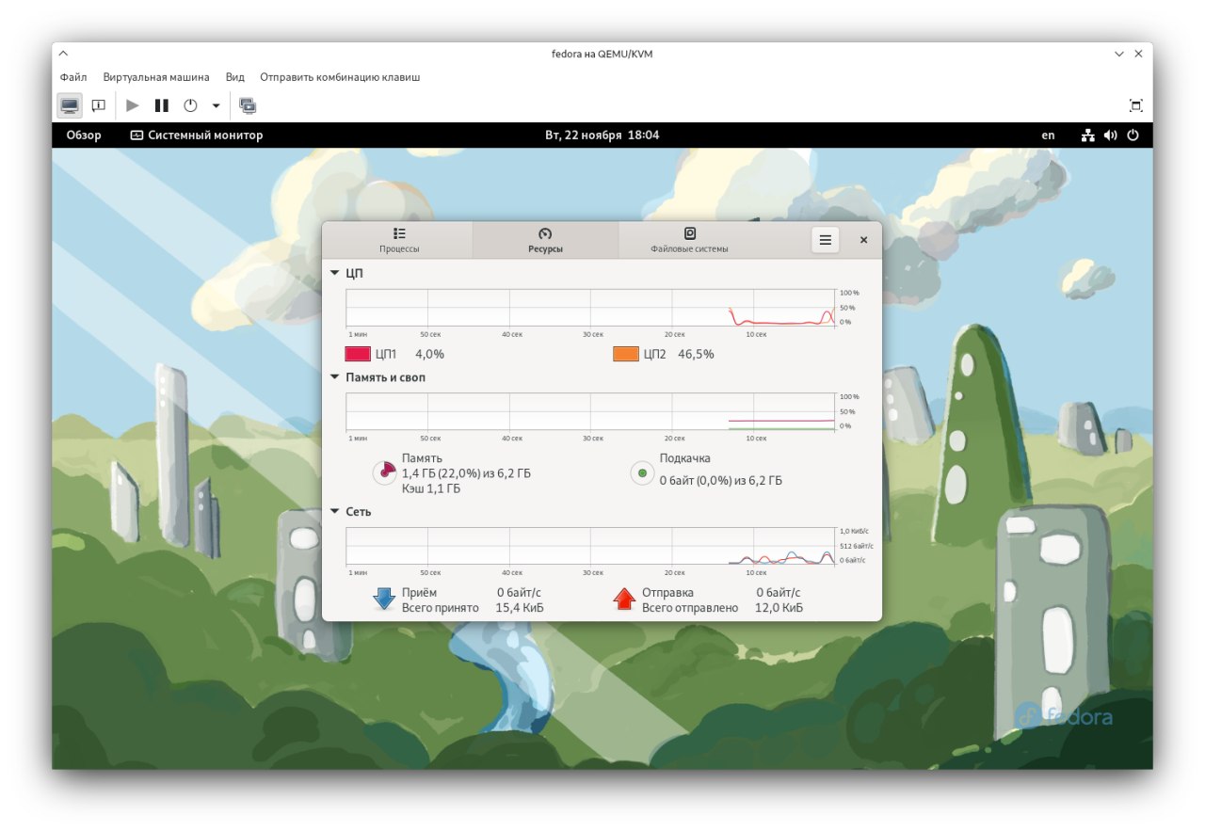Open the Файл menu
This screenshot has height=831, width=1205.
click(73, 77)
